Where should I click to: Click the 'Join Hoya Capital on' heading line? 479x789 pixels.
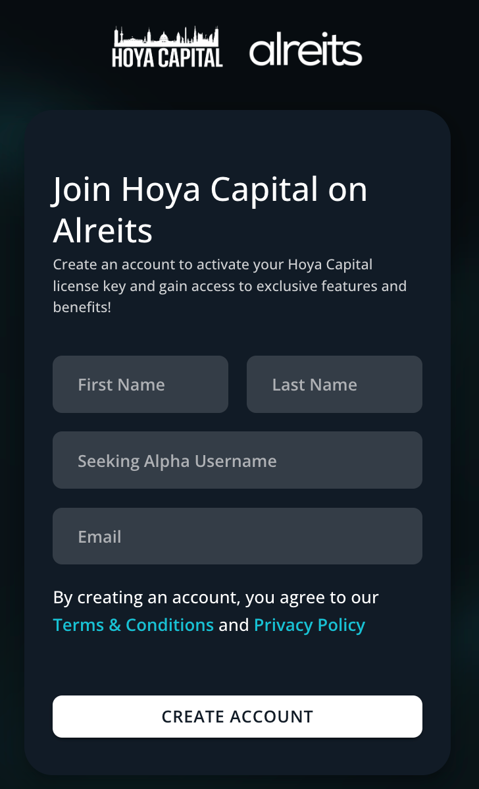coord(210,190)
